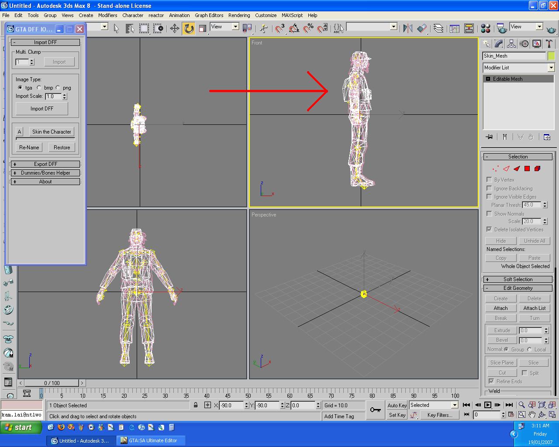Expand the Export DFF rollout
559x447 pixels.
pyautogui.click(x=45, y=164)
